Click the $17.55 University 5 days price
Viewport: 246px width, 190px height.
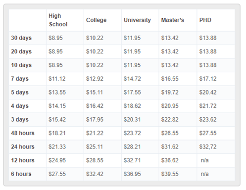pos(132,92)
